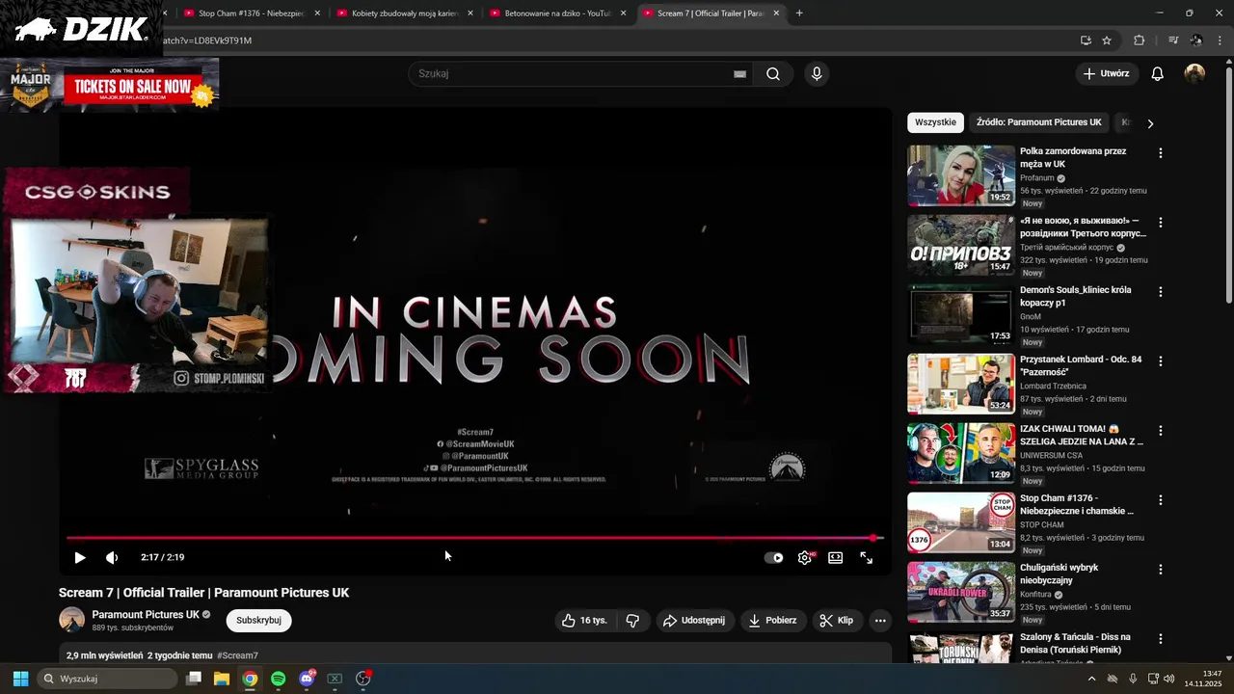
Task: Open File Explorer from taskbar
Action: pos(222,679)
